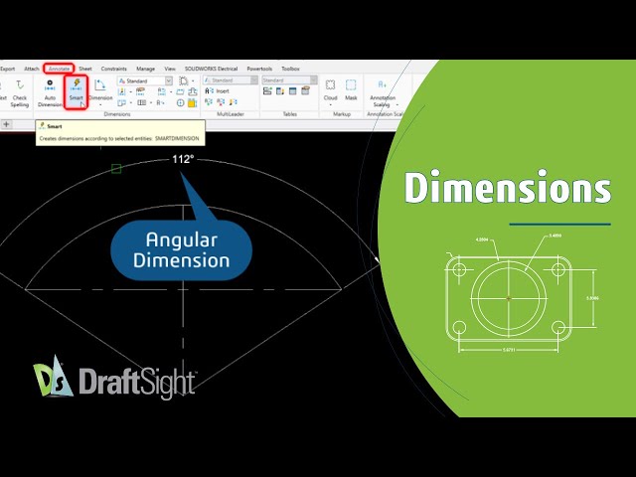Viewport: 636px width, 477px height.
Task: Expand the Dimension tool's dropdown arrow
Action: click(100, 105)
